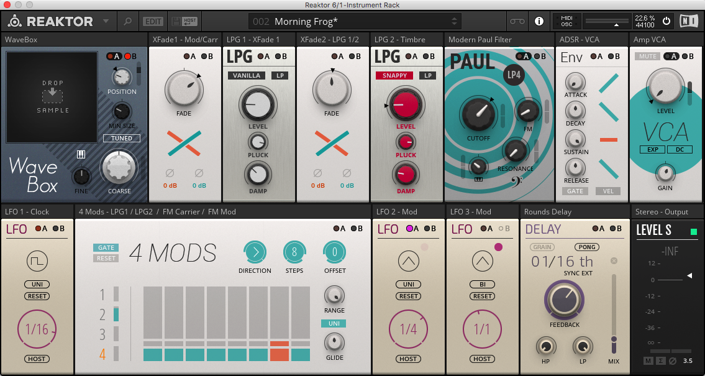Toggle the info hints icon

click(x=539, y=21)
